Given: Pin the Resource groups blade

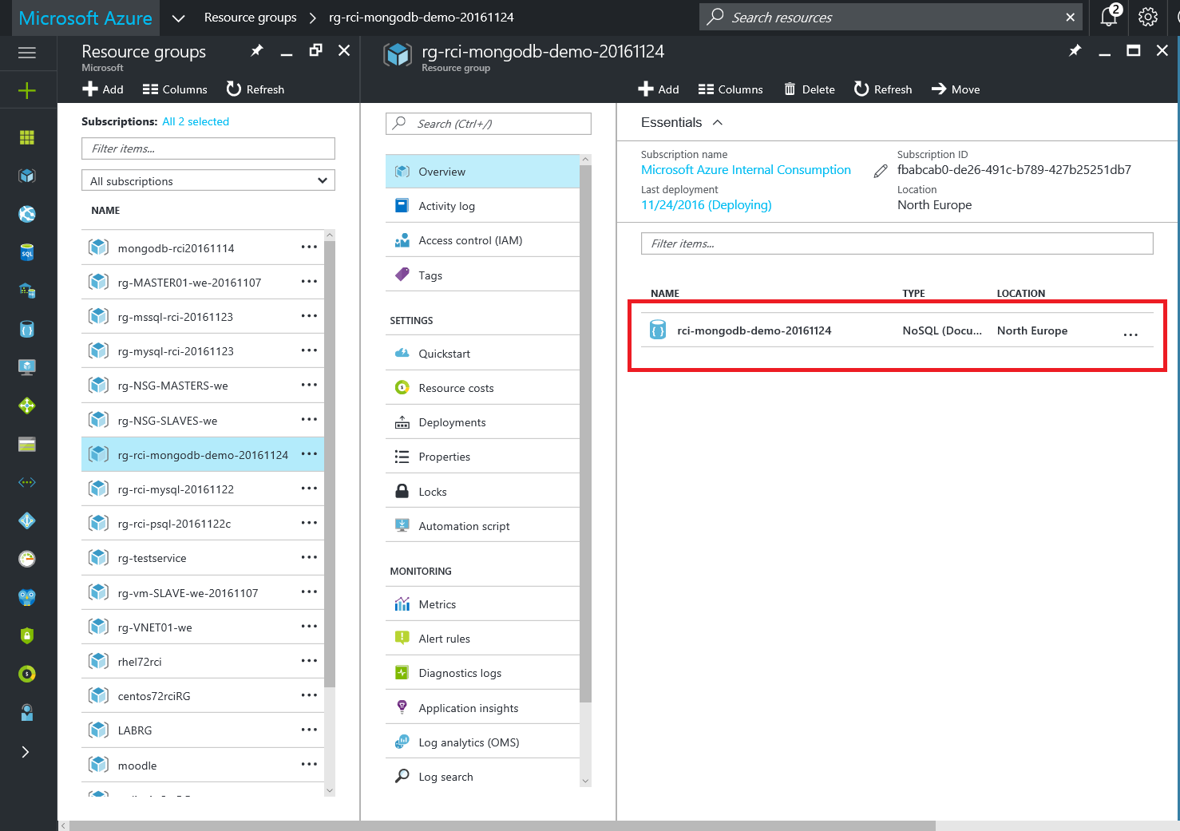Looking at the screenshot, I should 256,51.
